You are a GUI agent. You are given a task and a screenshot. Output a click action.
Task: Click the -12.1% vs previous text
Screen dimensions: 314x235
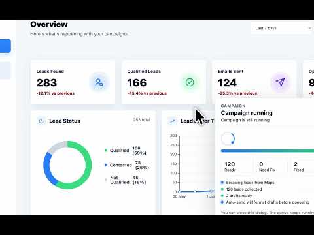pyautogui.click(x=56, y=93)
